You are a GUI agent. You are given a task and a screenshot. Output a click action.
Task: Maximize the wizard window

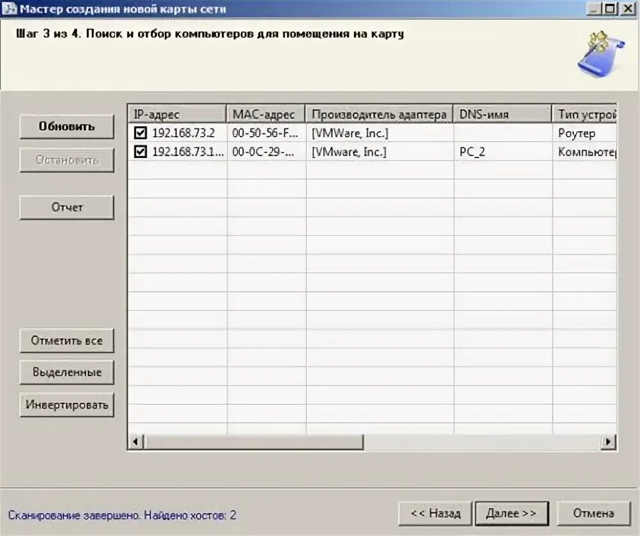610,8
